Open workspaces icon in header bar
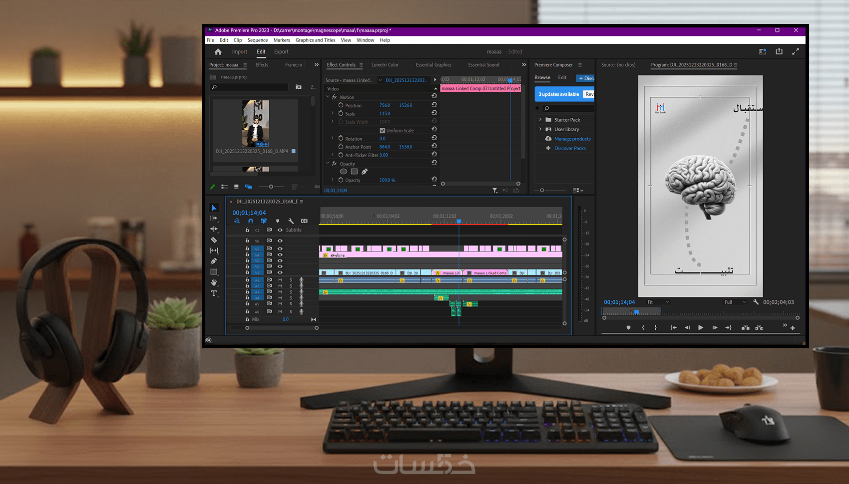The width and height of the screenshot is (849, 484). (x=763, y=51)
